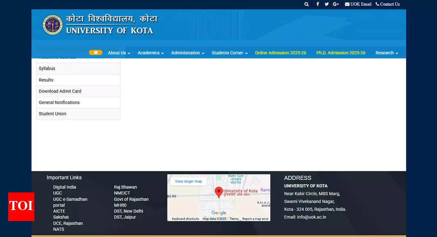The width and height of the screenshot is (437, 237).
Task: Open the Sakshat link
Action: [x=61, y=217]
